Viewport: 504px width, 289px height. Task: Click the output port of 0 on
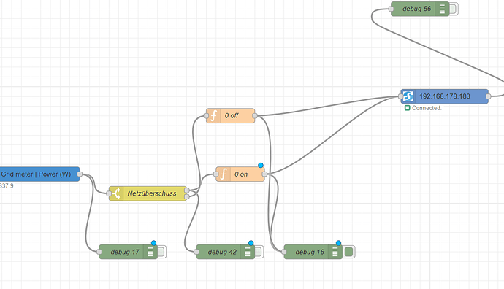(264, 174)
